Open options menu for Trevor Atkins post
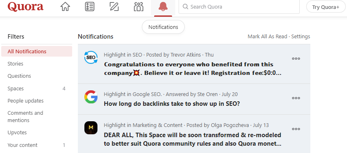 click(296, 59)
